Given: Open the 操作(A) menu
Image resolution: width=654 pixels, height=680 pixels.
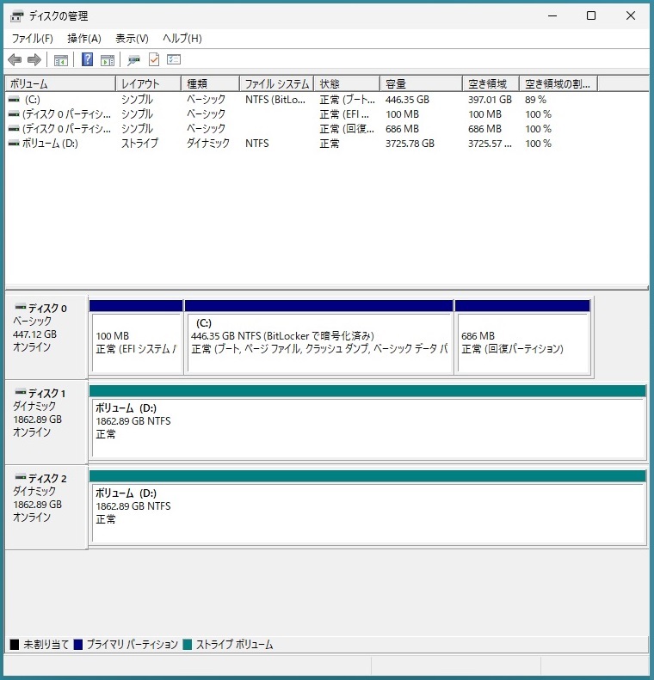Looking at the screenshot, I should [84, 39].
